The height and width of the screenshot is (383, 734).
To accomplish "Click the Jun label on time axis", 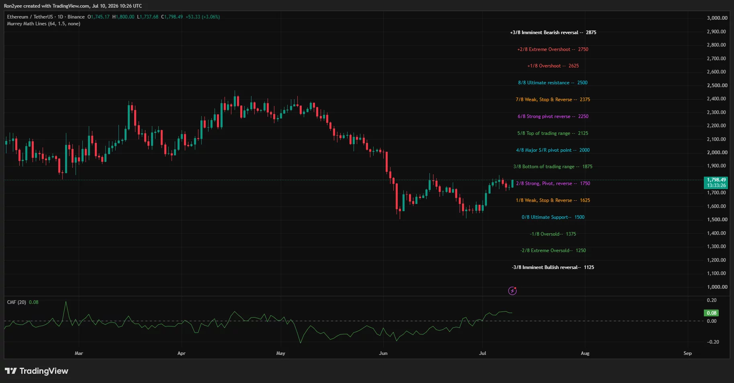I will (383, 353).
